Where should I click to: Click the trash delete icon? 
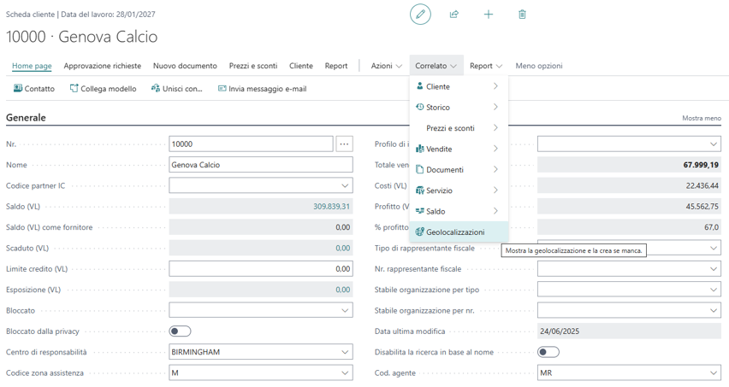tap(522, 15)
